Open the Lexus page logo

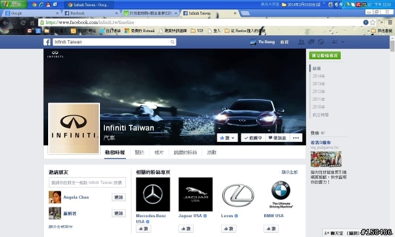click(238, 194)
